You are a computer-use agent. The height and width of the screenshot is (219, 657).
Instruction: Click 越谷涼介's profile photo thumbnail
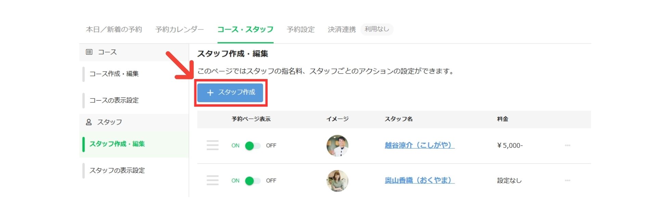click(x=337, y=146)
